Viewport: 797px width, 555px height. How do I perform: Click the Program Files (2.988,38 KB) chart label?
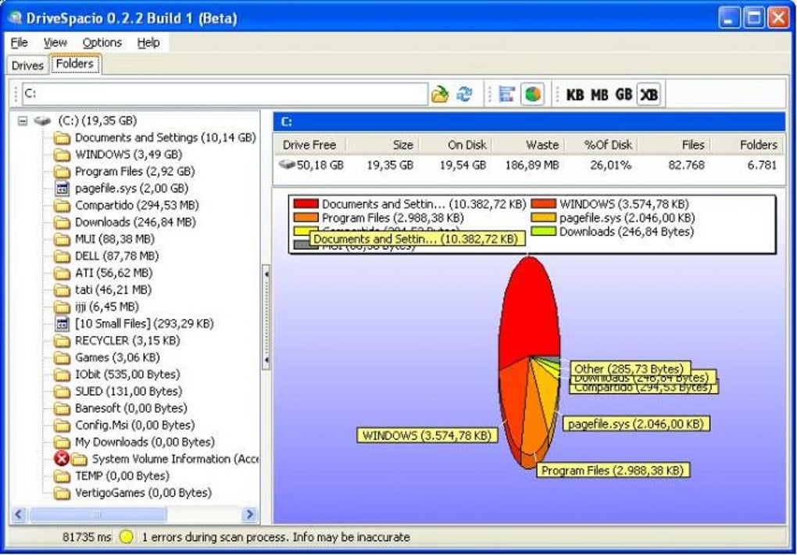point(613,471)
